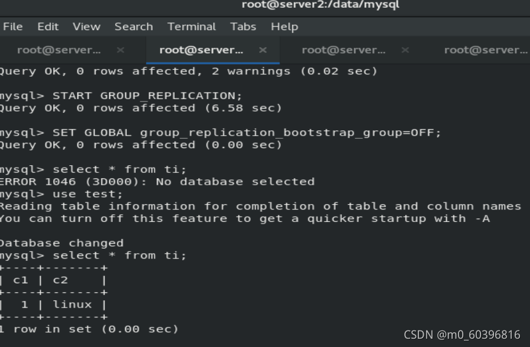Close the active terminal tab via its X
Viewport: 530px width, 347px height.
coord(263,50)
